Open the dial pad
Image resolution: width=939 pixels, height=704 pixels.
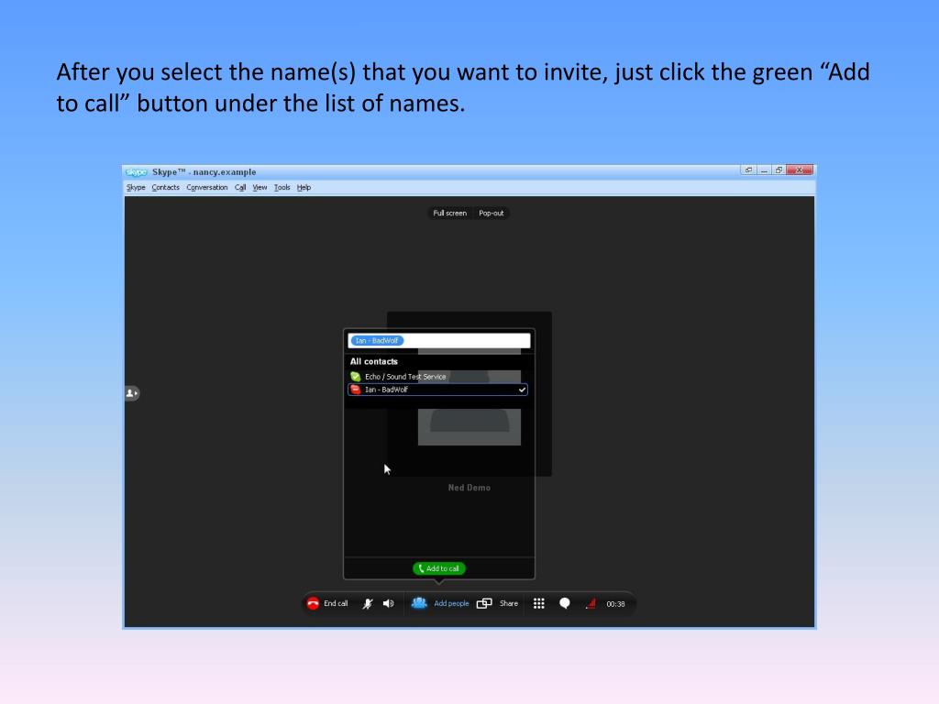pos(539,603)
